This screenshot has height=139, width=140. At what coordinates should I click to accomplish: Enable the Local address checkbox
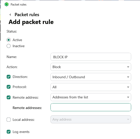(9, 120)
